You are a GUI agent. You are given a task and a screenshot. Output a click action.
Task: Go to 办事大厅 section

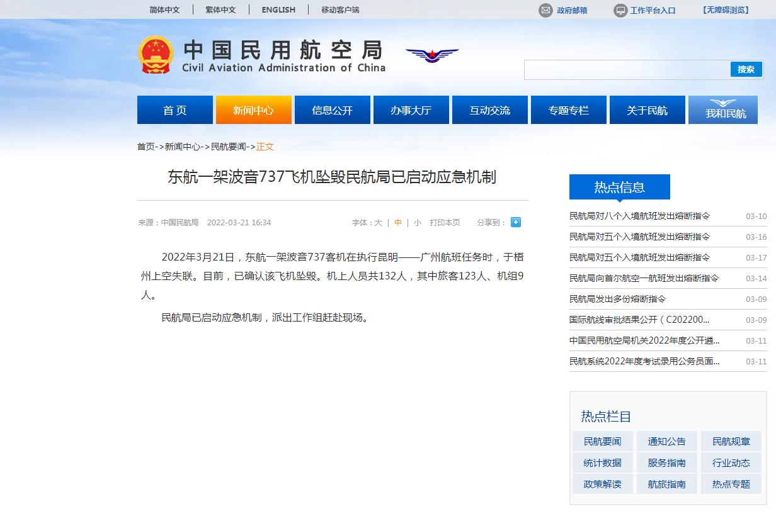click(x=411, y=110)
